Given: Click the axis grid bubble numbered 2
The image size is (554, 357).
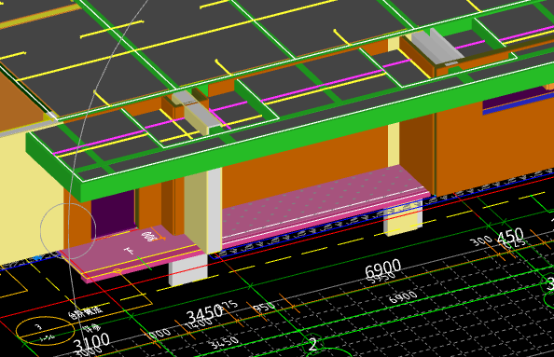Looking at the screenshot, I should click(313, 344).
